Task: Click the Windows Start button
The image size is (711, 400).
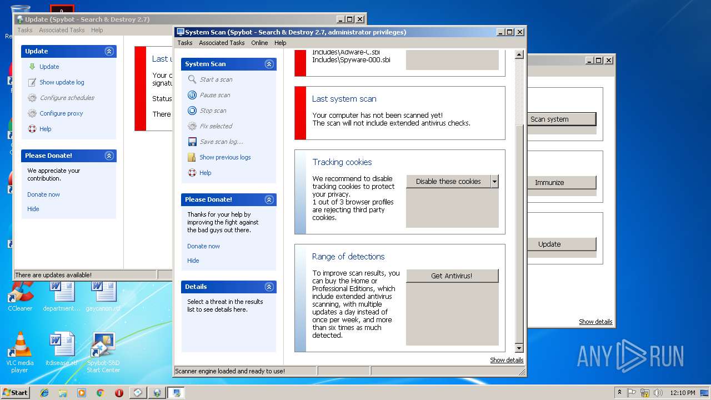Action: (x=15, y=393)
